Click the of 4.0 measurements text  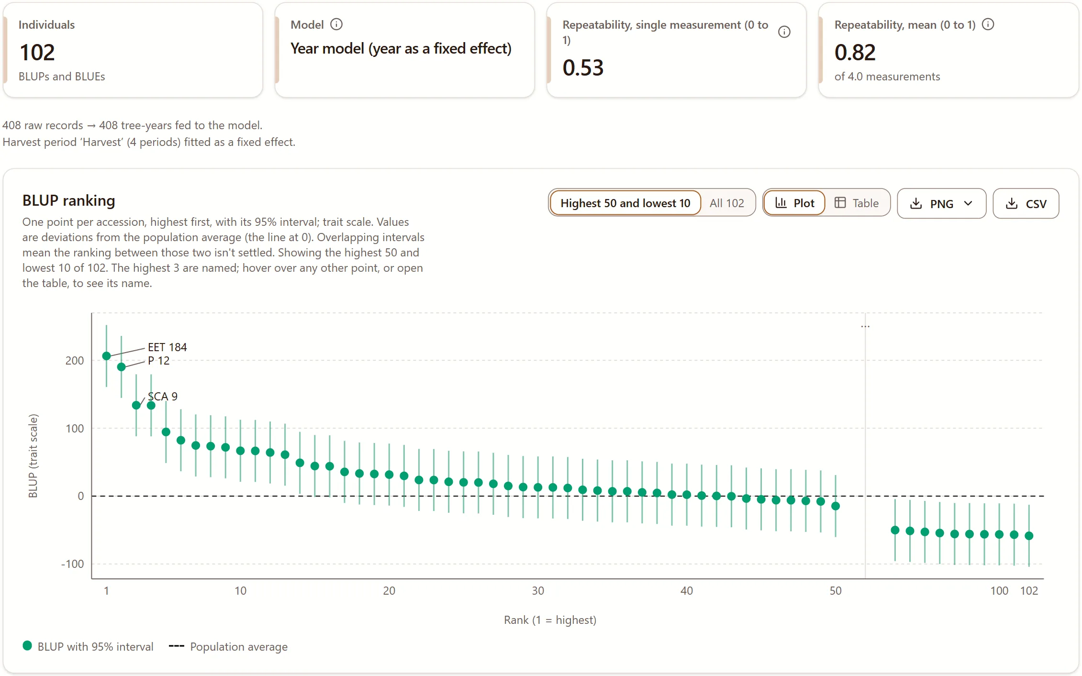point(887,77)
